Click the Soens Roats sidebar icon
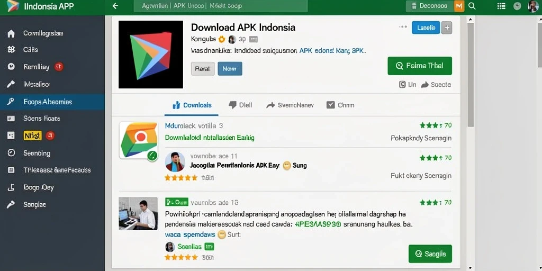The width and height of the screenshot is (542, 271). [11, 119]
